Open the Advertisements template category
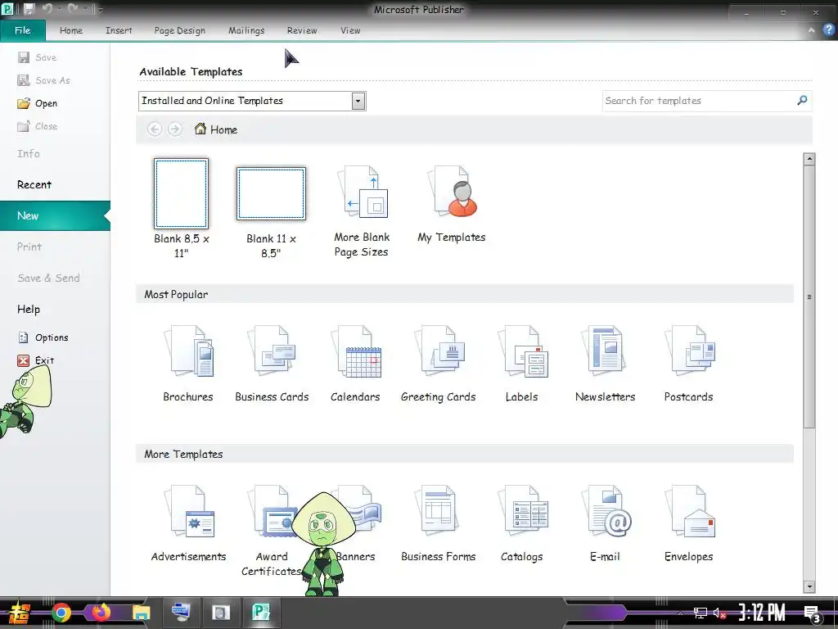 [188, 523]
